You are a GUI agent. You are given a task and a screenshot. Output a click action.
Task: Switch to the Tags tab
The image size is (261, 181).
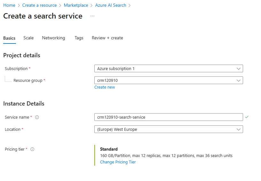pyautogui.click(x=79, y=38)
